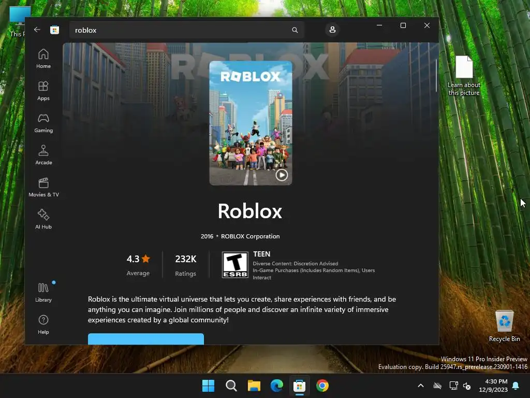Open the AI Hub section
Image resolution: width=530 pixels, height=398 pixels.
coord(43,219)
